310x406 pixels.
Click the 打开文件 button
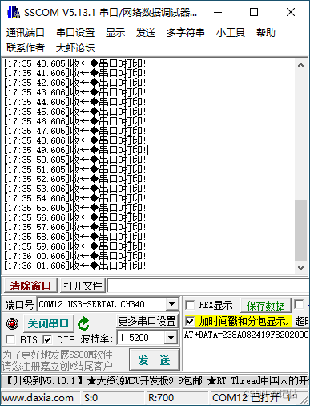click(83, 286)
